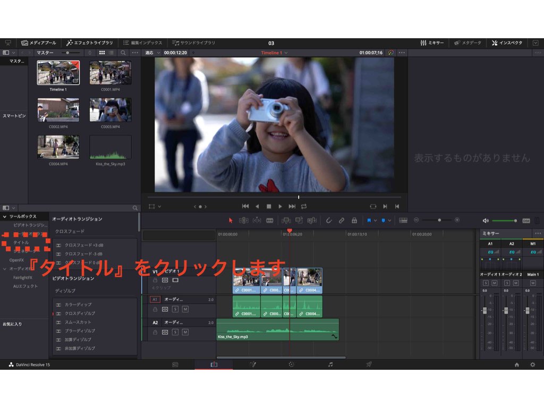Select the Kiss_the_Sky.mp3 audio thumbnail

coord(110,147)
